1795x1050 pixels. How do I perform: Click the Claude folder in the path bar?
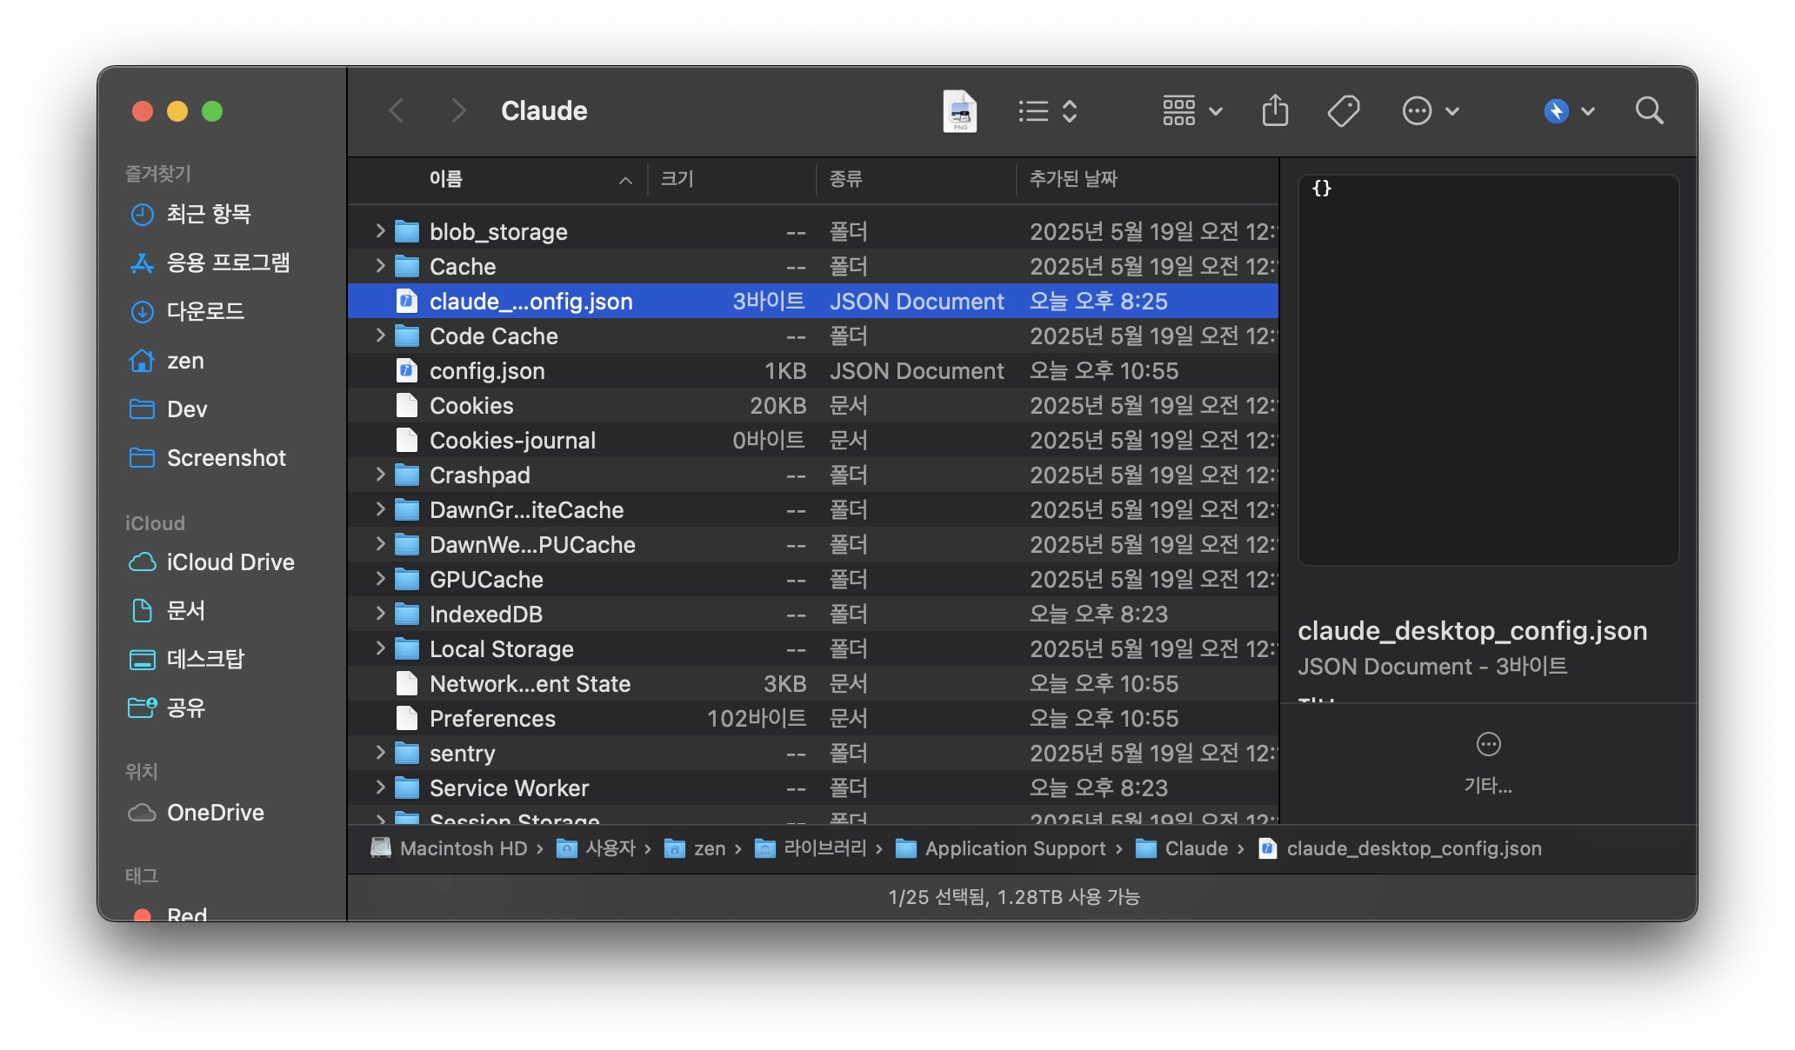tap(1182, 848)
